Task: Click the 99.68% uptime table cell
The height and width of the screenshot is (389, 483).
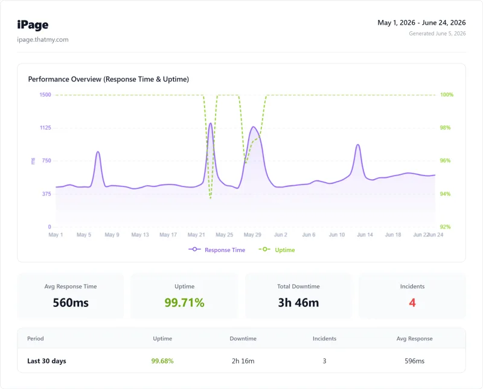Action: point(162,361)
